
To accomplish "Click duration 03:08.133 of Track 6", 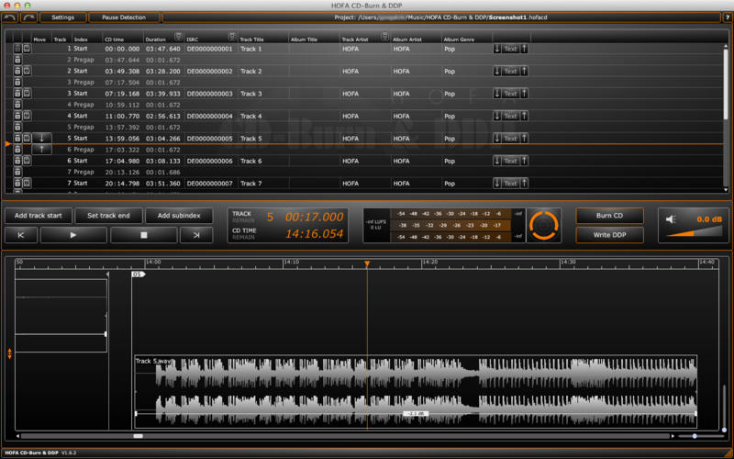I will click(163, 162).
